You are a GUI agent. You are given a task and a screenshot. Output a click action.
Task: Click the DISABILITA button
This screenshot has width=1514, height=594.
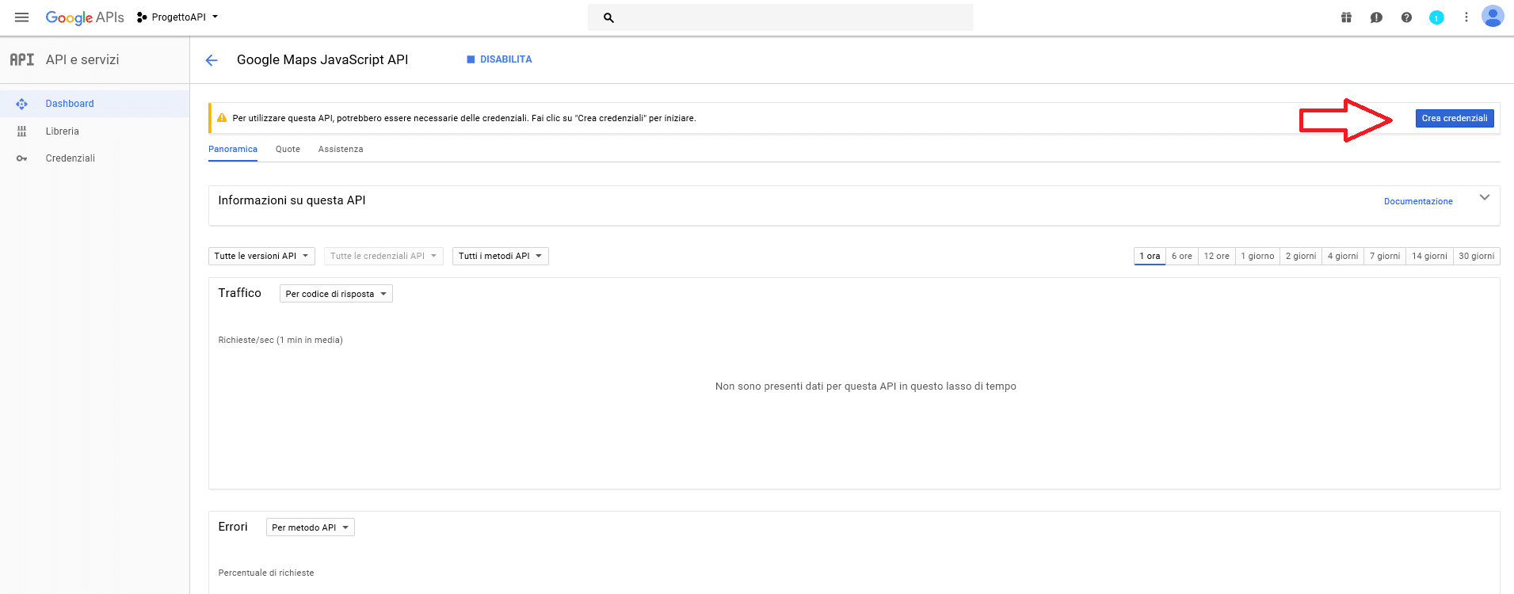pos(499,59)
